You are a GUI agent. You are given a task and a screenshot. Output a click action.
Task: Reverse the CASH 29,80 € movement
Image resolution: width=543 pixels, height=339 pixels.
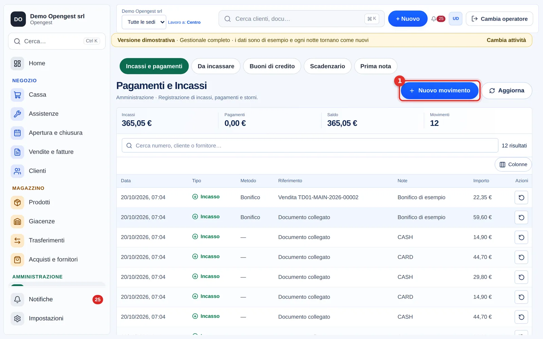(x=521, y=277)
